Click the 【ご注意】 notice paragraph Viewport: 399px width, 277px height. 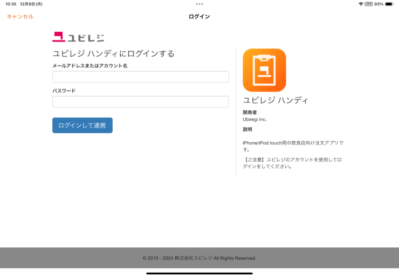click(292, 163)
